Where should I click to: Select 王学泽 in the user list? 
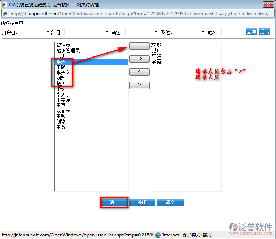91,100
